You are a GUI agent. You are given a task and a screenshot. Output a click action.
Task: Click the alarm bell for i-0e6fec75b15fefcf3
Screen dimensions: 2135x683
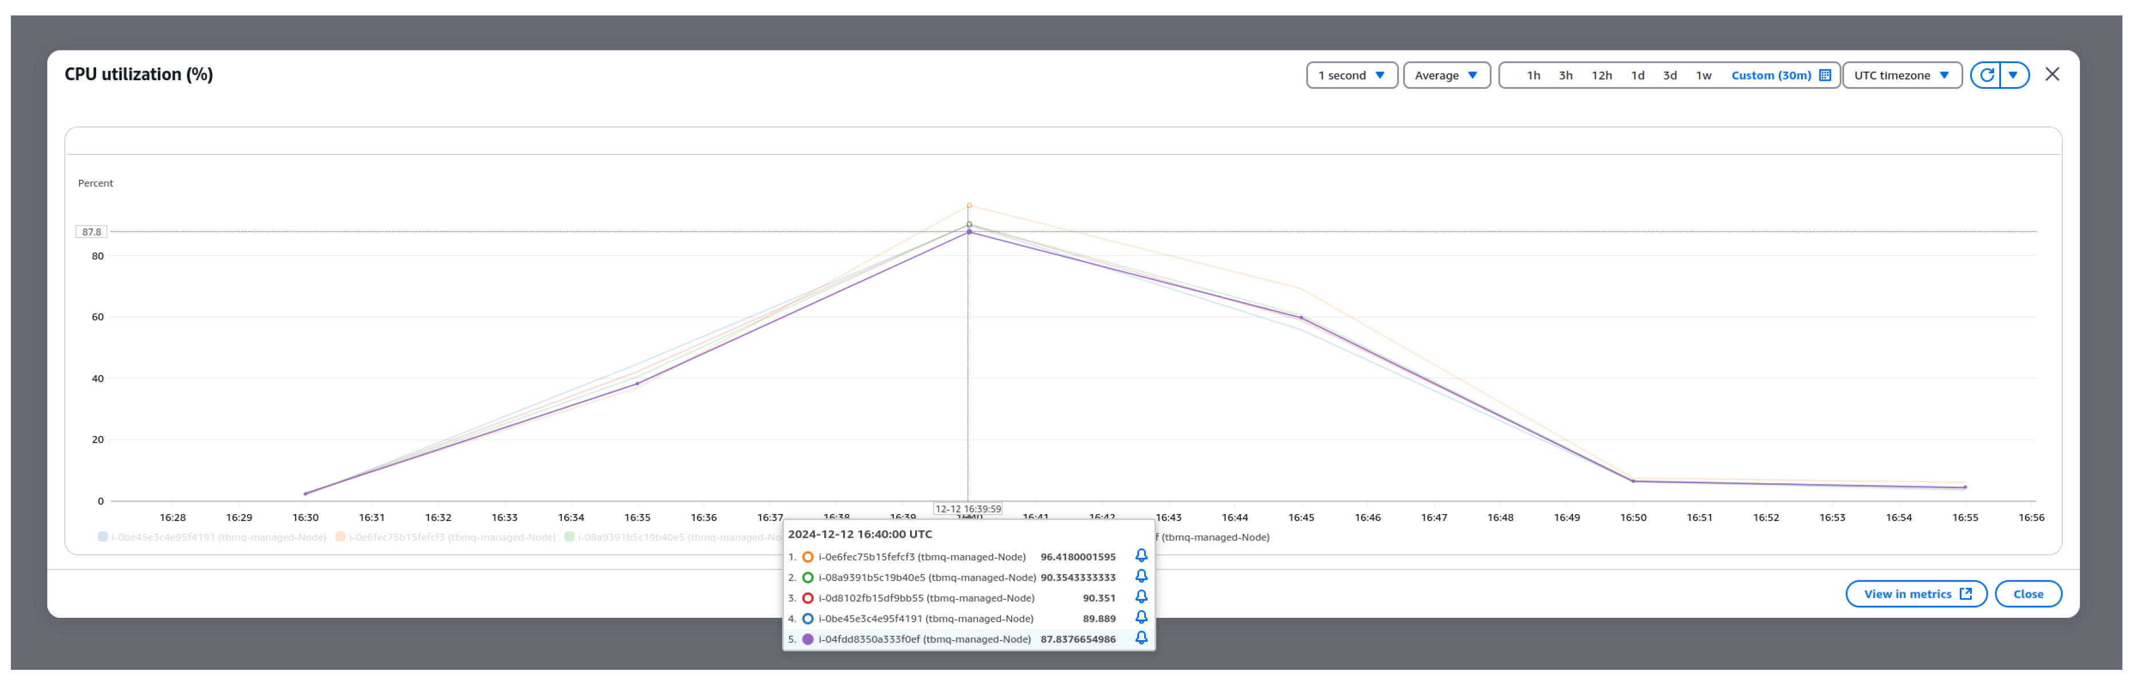pos(1142,556)
